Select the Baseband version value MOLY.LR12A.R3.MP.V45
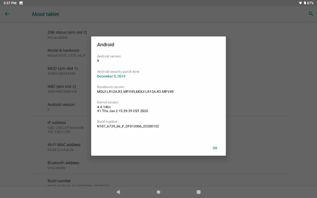This screenshot has width=317, height=198. [135, 92]
